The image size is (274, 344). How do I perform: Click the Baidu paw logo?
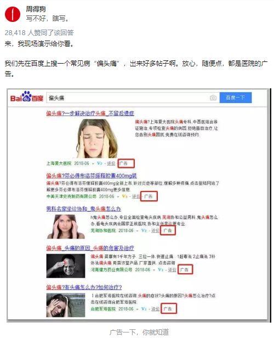coord(27,97)
